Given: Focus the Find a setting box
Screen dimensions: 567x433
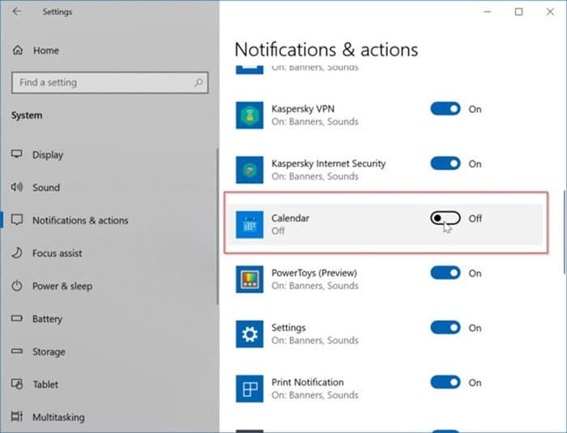Looking at the screenshot, I should pos(110,83).
